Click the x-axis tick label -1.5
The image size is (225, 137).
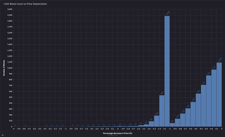143,129
